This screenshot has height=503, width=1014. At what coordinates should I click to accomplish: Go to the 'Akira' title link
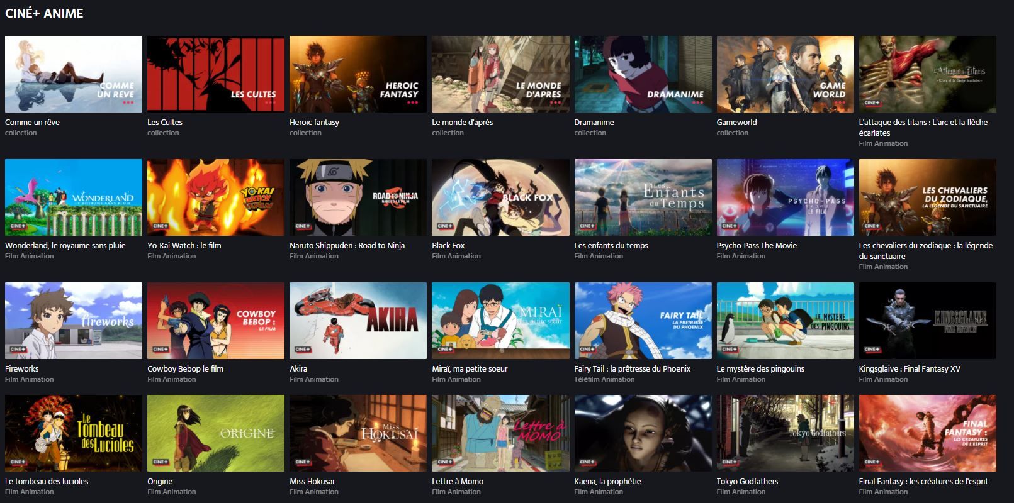click(x=298, y=368)
